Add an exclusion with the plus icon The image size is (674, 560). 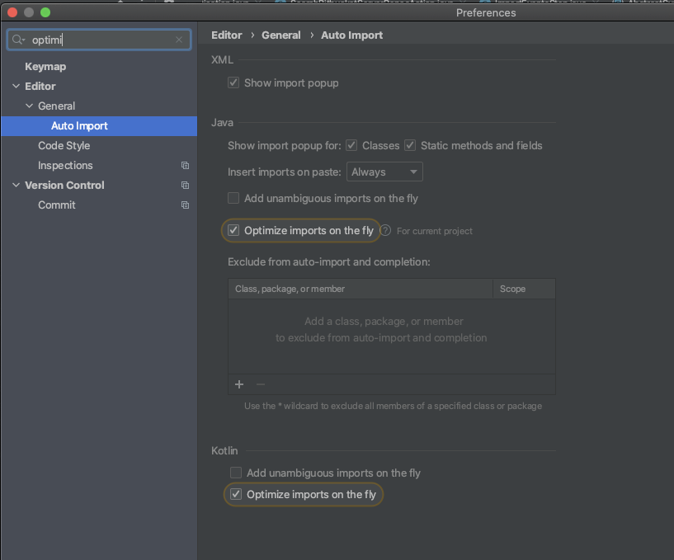coord(239,384)
